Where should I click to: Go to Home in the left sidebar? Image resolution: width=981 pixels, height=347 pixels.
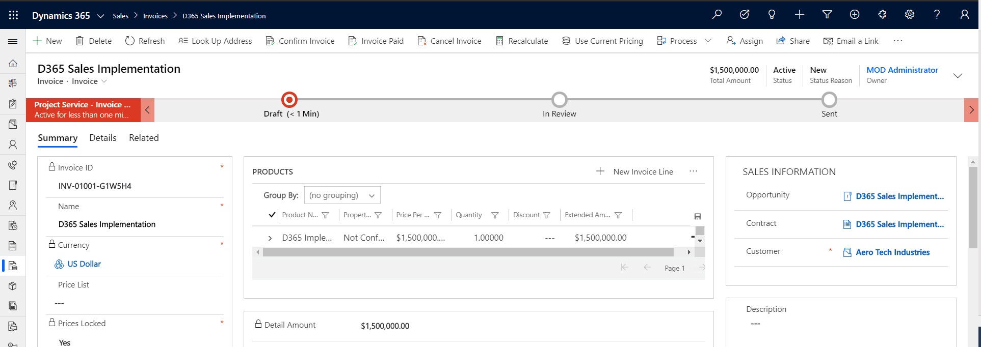coord(13,64)
